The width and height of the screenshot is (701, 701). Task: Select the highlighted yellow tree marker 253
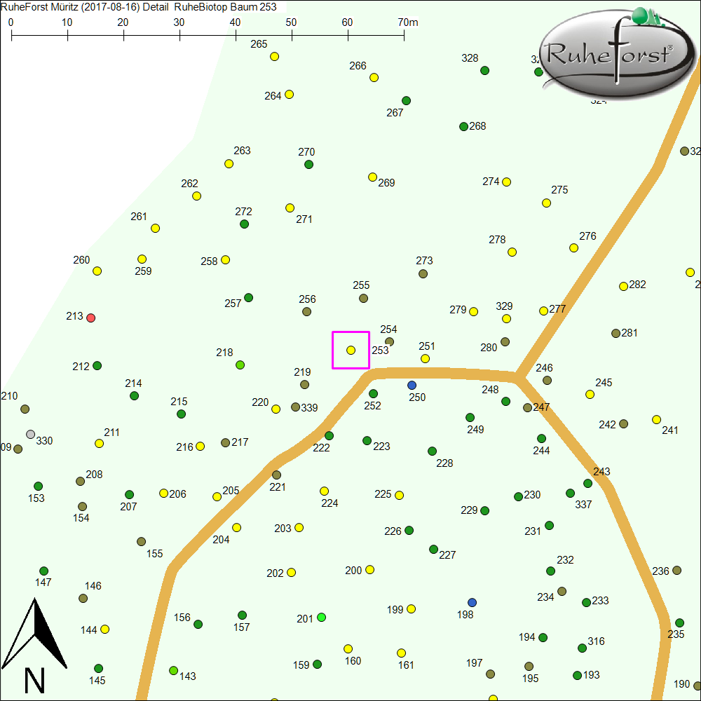tap(350, 350)
